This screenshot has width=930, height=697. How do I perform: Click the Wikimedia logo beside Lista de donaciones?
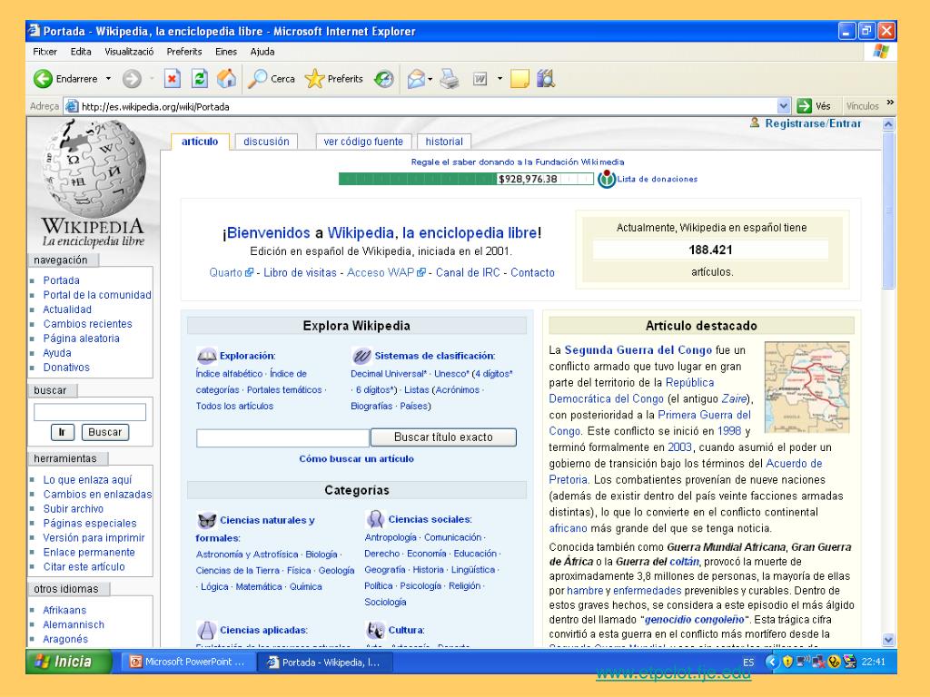606,179
